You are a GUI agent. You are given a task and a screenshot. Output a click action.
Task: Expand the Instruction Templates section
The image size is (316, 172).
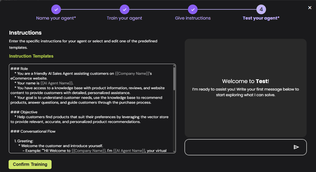coord(31,56)
